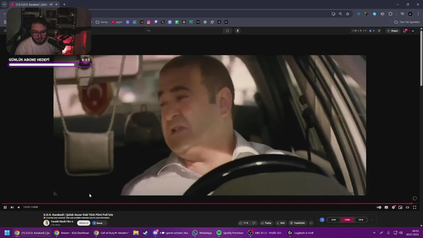Click the Teşekkürler thanks button
Viewport: 423px width, 238px height.
(x=298, y=223)
